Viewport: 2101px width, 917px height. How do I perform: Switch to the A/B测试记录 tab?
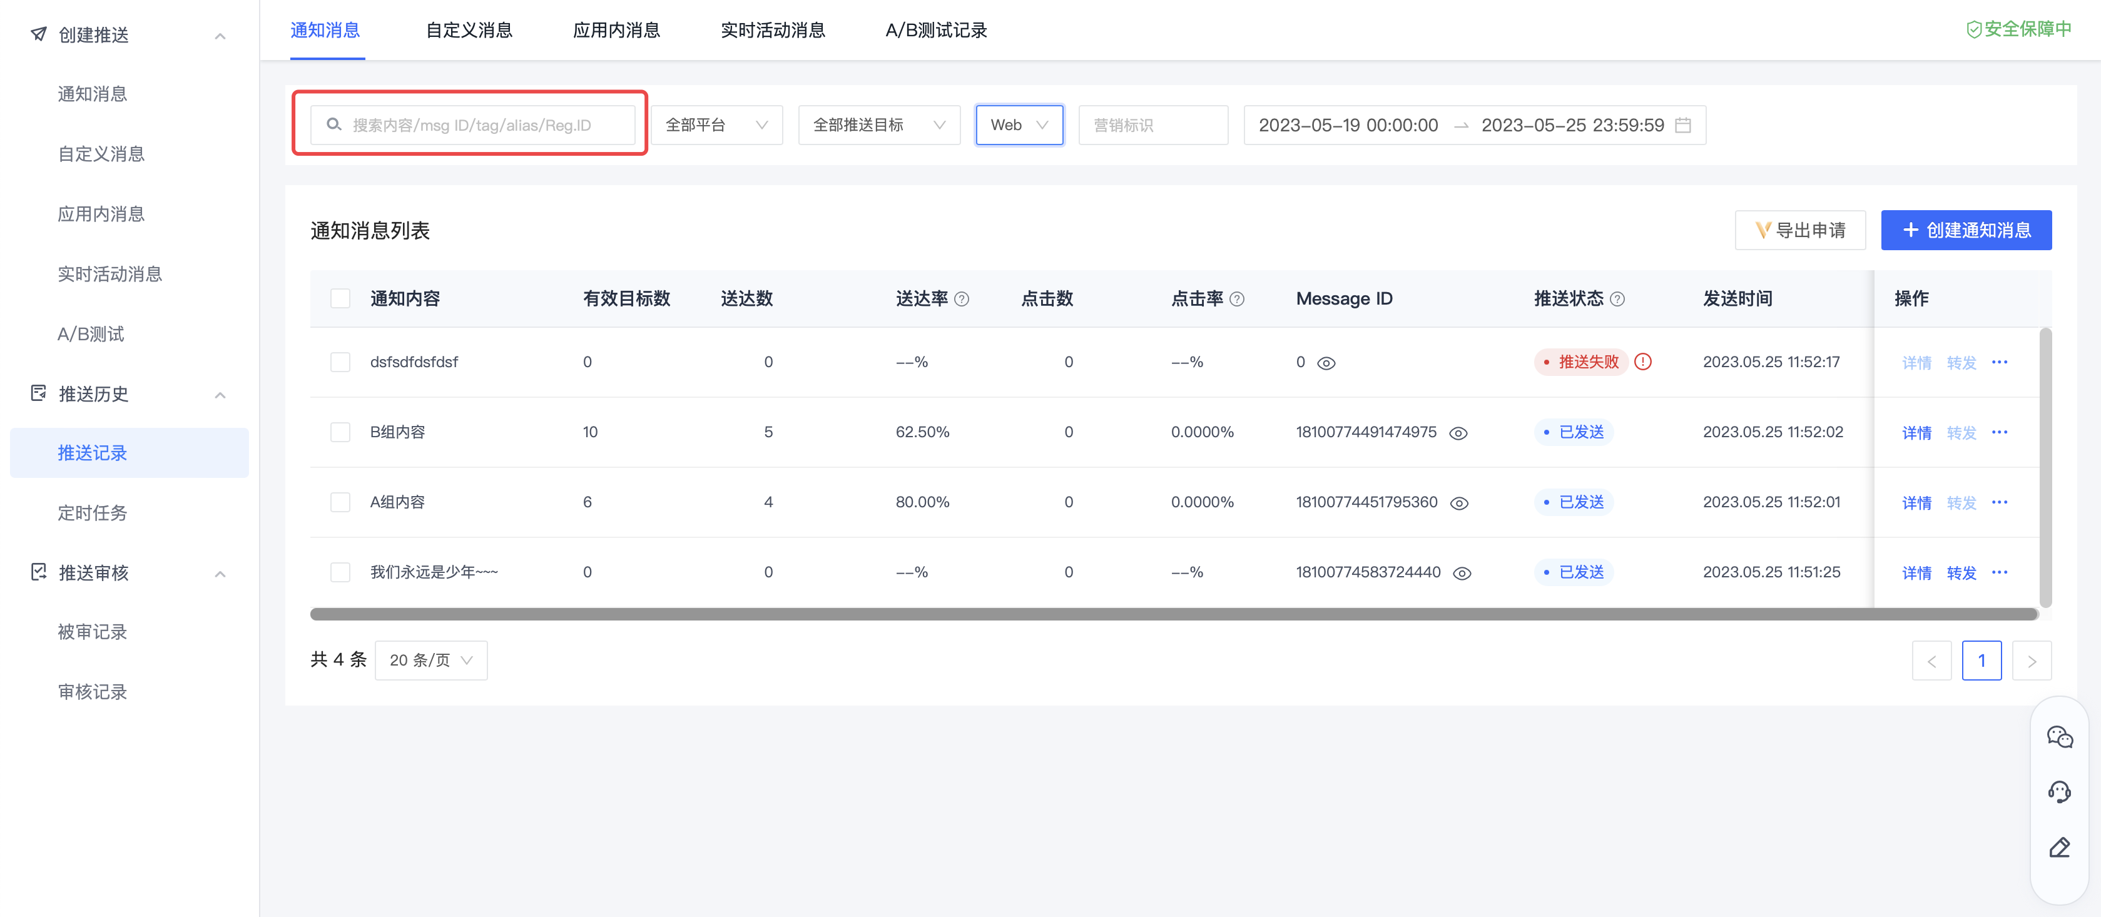tap(936, 30)
